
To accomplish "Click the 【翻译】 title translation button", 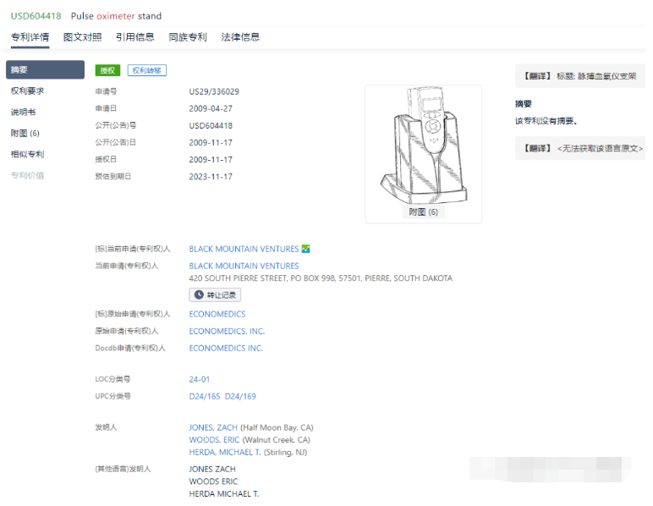I will [x=537, y=76].
